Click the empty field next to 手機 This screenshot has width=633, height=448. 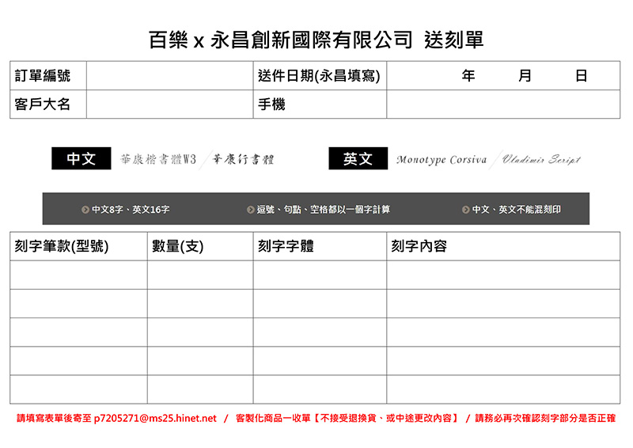[x=502, y=104]
